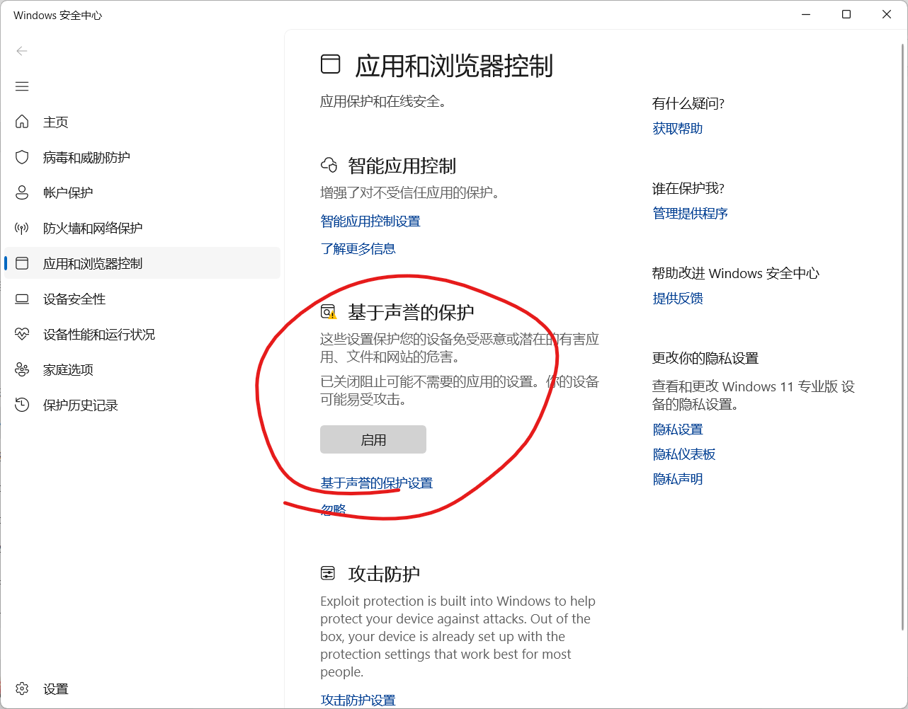Enable protection via the 启用 button
This screenshot has width=908, height=709.
click(x=373, y=439)
